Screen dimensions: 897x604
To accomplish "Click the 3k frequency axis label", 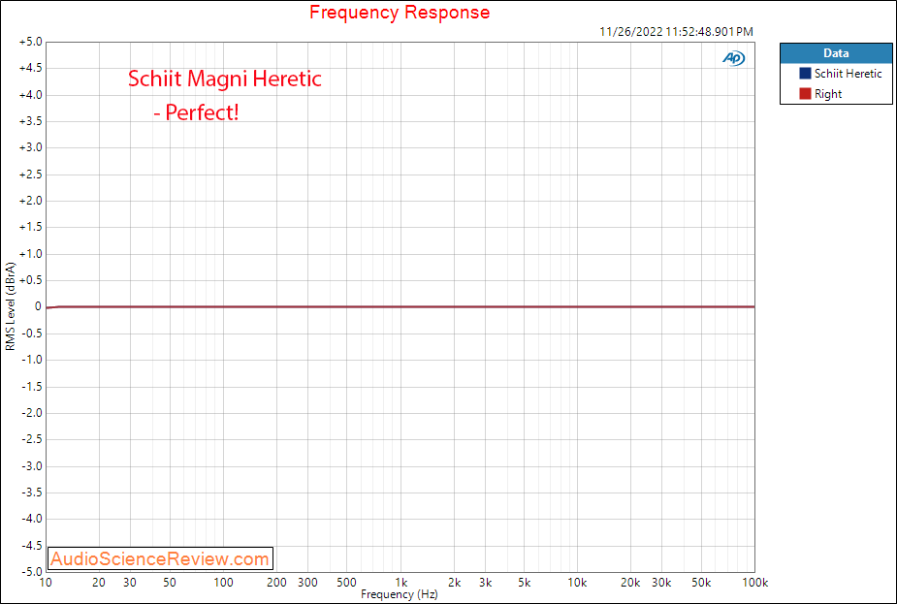I will 485,583.
